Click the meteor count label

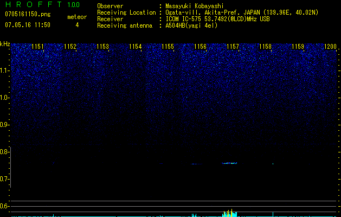(77, 17)
